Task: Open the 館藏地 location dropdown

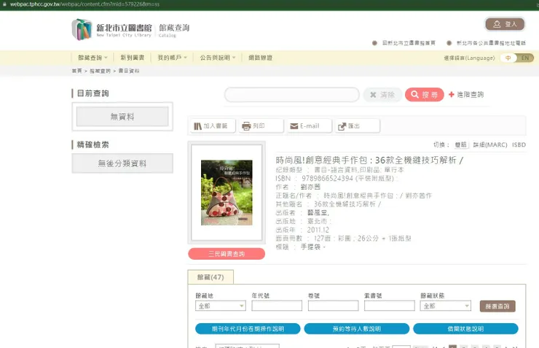Action: 221,306
